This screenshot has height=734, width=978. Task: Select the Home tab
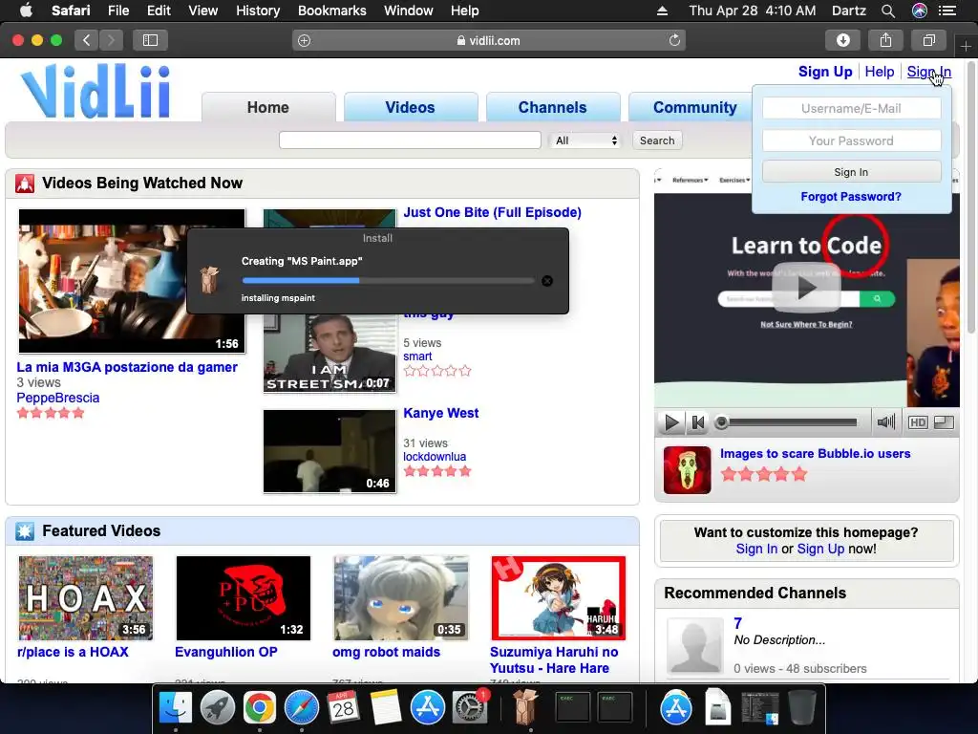268,107
